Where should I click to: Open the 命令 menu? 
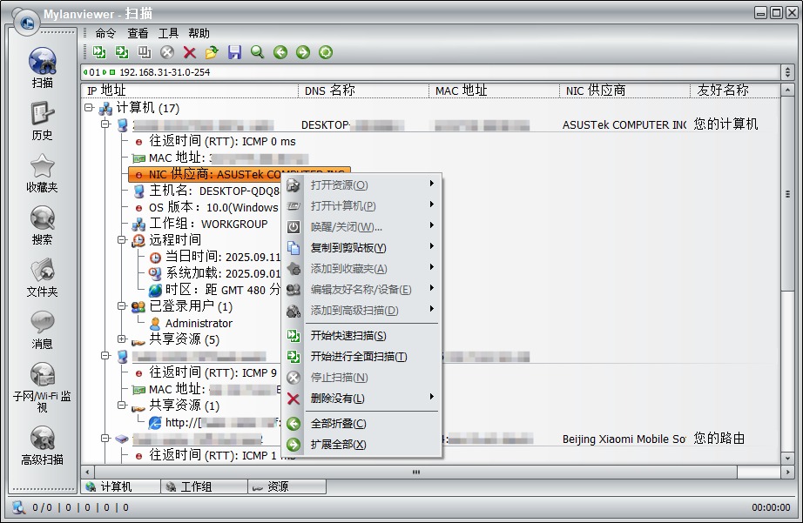tap(105, 33)
